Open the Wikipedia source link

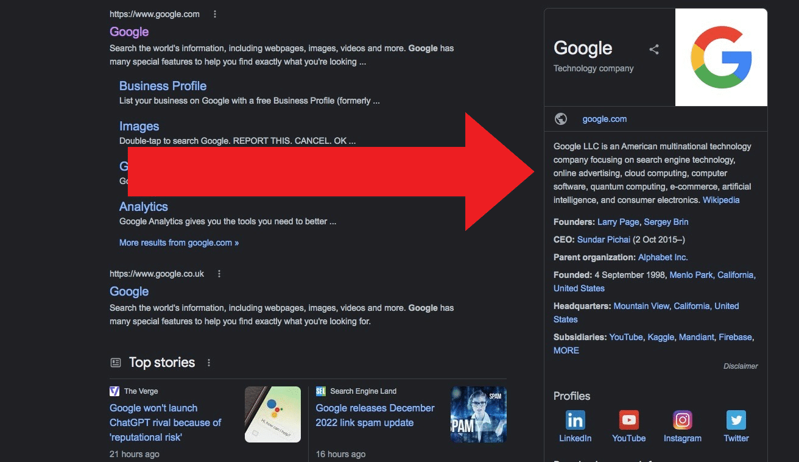point(721,200)
